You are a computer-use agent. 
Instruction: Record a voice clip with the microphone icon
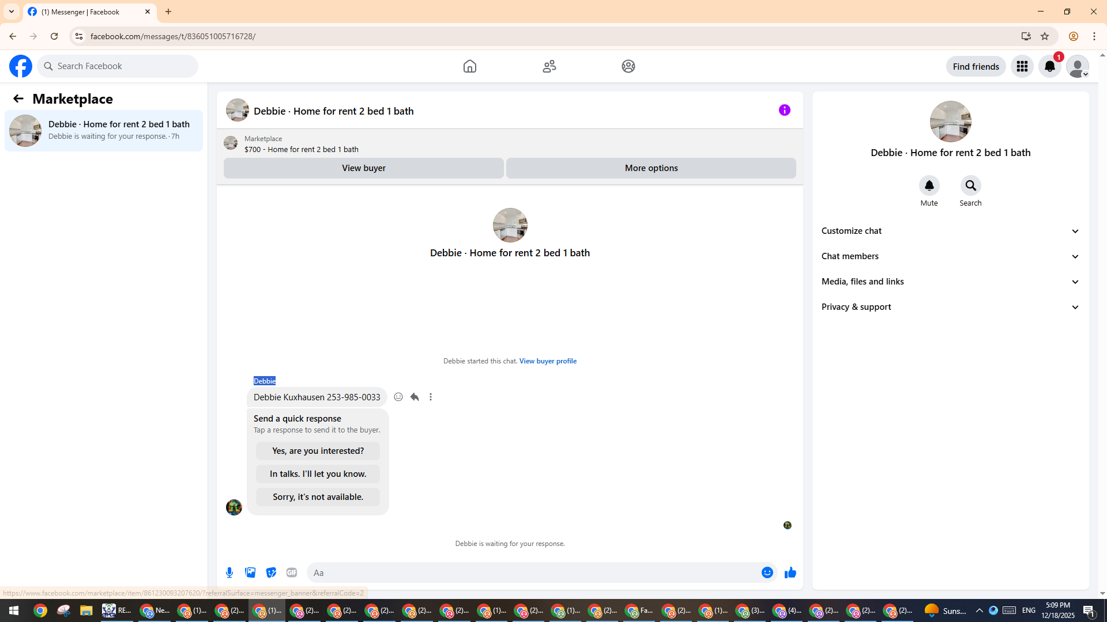click(229, 572)
